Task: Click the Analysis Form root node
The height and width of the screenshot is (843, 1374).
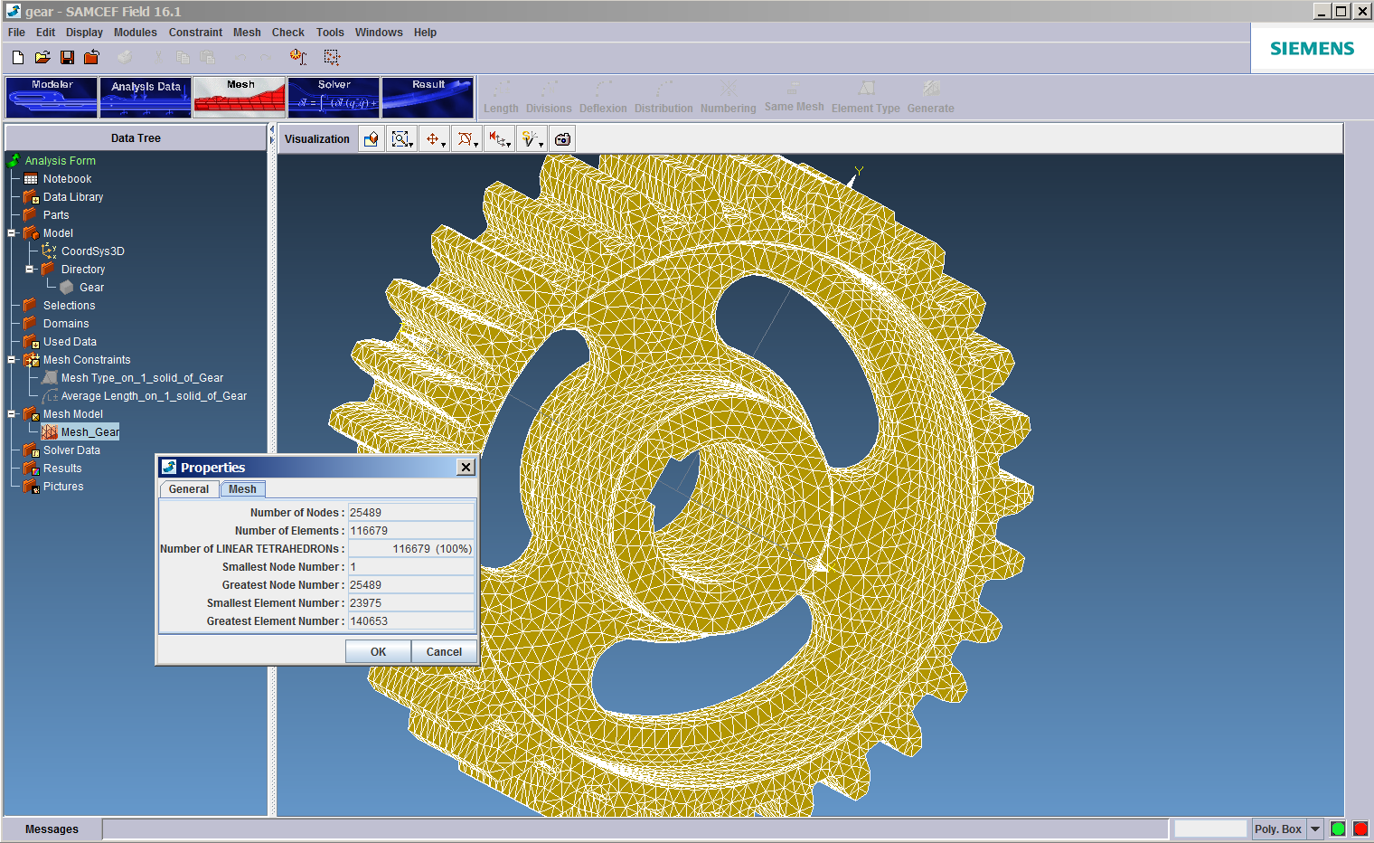Action: (x=60, y=161)
